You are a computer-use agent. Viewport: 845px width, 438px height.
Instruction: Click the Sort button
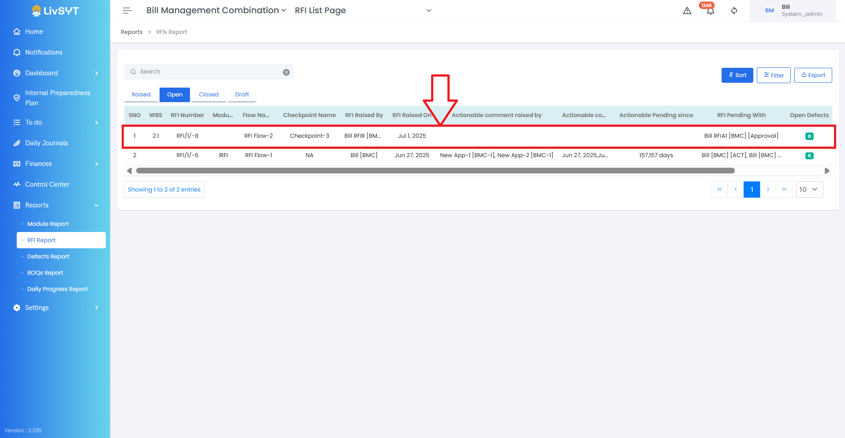737,75
